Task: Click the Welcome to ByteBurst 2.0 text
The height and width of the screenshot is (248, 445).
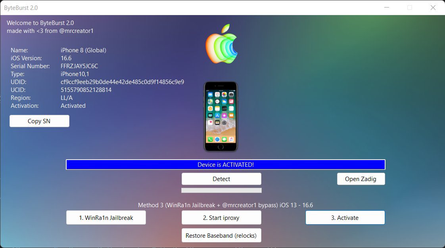Action: point(40,23)
